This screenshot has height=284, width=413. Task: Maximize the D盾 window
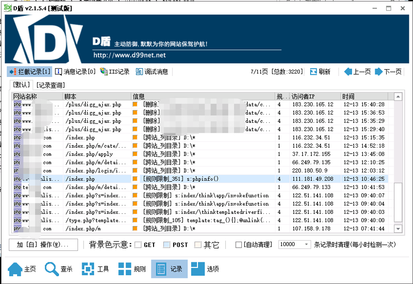[x=389, y=8]
